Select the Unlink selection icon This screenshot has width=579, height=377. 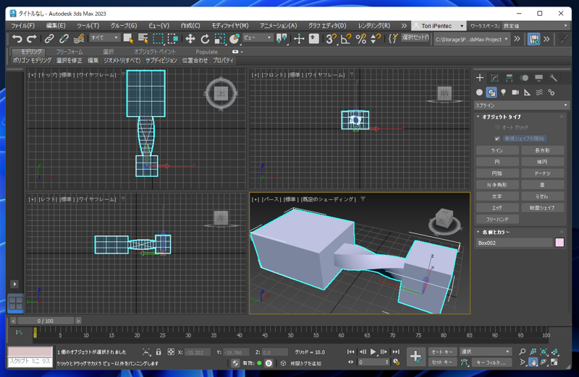tap(64, 38)
